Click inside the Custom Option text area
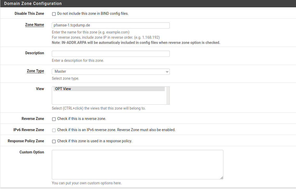The width and height of the screenshot is (296, 189). pos(137,164)
